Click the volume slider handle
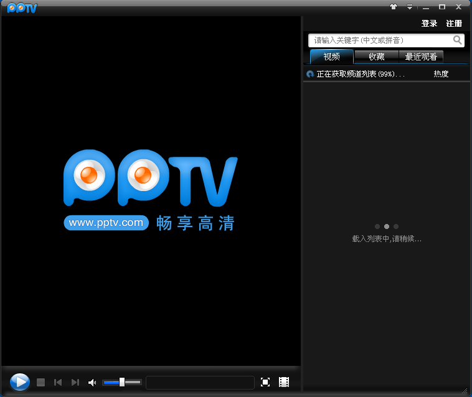Screen dimensions: 472x397 coord(122,382)
